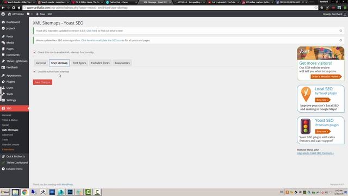Bookmark page with the star icon
This screenshot has height=196, width=348.
tap(316, 8)
